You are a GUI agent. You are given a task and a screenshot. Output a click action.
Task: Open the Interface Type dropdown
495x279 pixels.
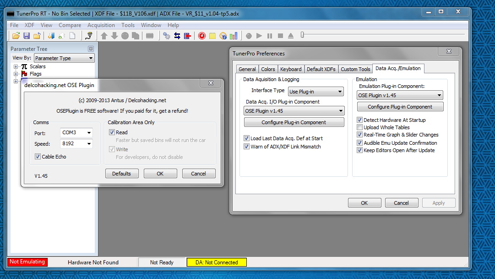tap(316, 92)
